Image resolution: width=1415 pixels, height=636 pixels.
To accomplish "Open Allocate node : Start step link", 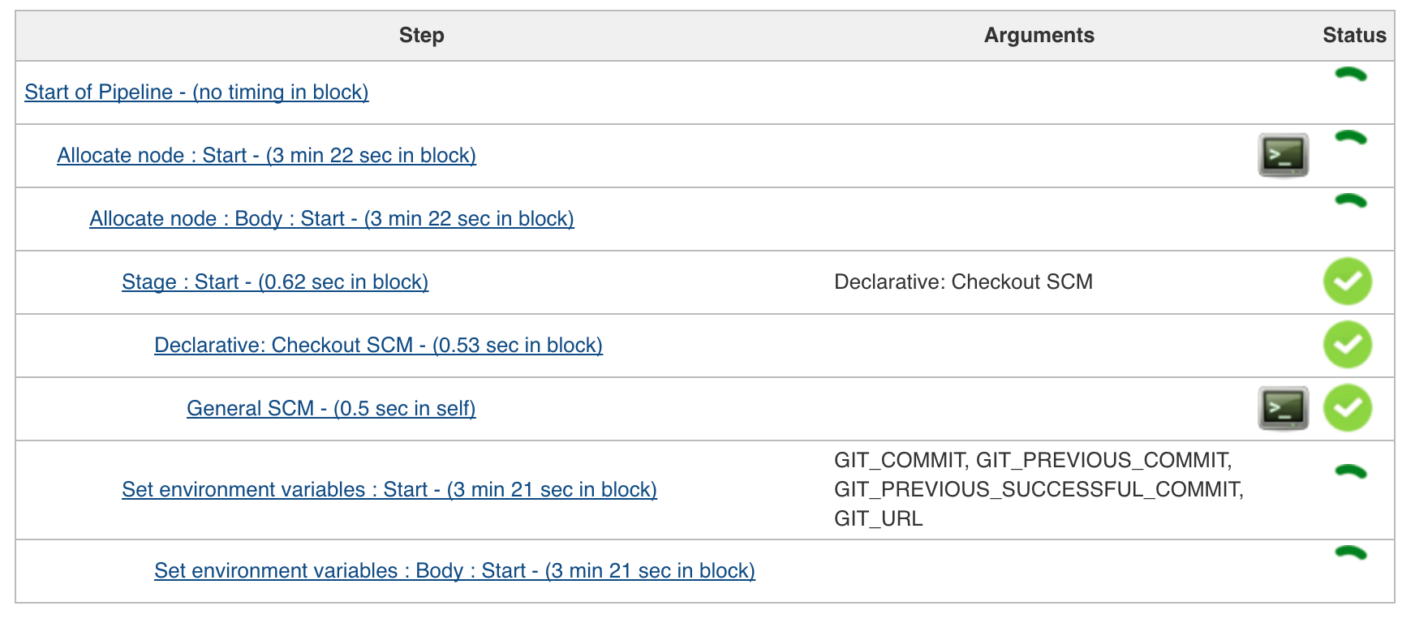I will 266,156.
